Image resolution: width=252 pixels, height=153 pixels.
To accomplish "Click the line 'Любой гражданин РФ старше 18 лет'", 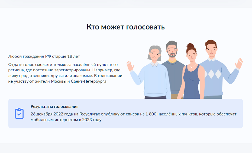I will pyautogui.click(x=44, y=57).
